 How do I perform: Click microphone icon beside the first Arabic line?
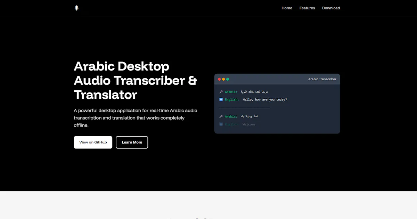click(x=221, y=92)
